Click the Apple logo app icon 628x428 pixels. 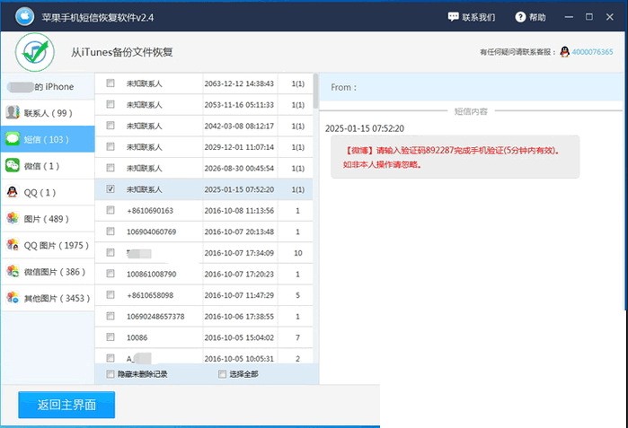25,16
